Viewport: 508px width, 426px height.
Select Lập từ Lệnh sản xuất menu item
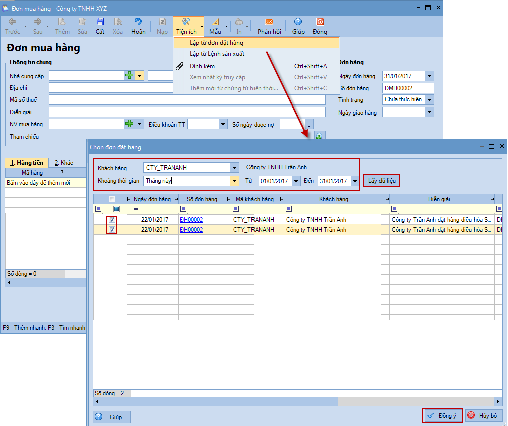pyautogui.click(x=217, y=54)
